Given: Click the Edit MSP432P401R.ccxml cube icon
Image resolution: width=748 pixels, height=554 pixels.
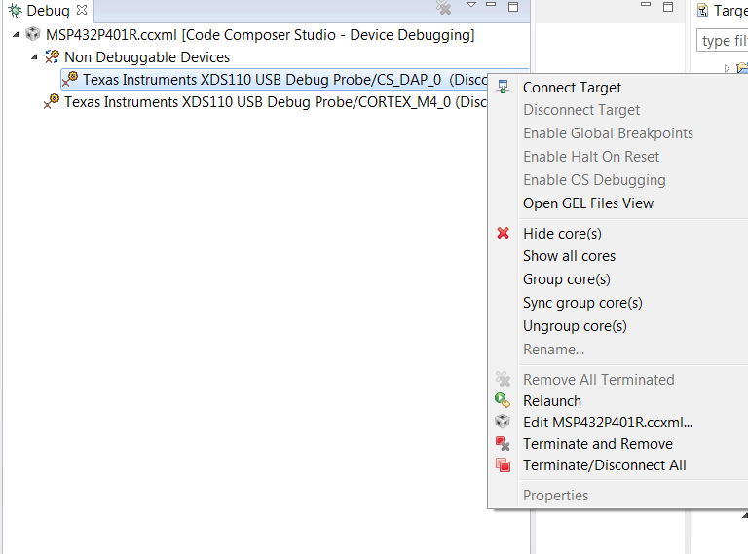Looking at the screenshot, I should [x=503, y=422].
